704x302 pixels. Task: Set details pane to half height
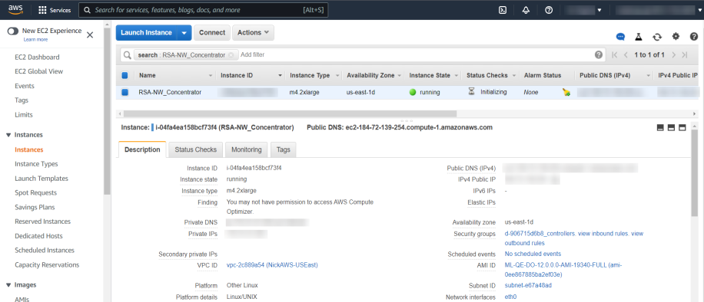point(671,128)
